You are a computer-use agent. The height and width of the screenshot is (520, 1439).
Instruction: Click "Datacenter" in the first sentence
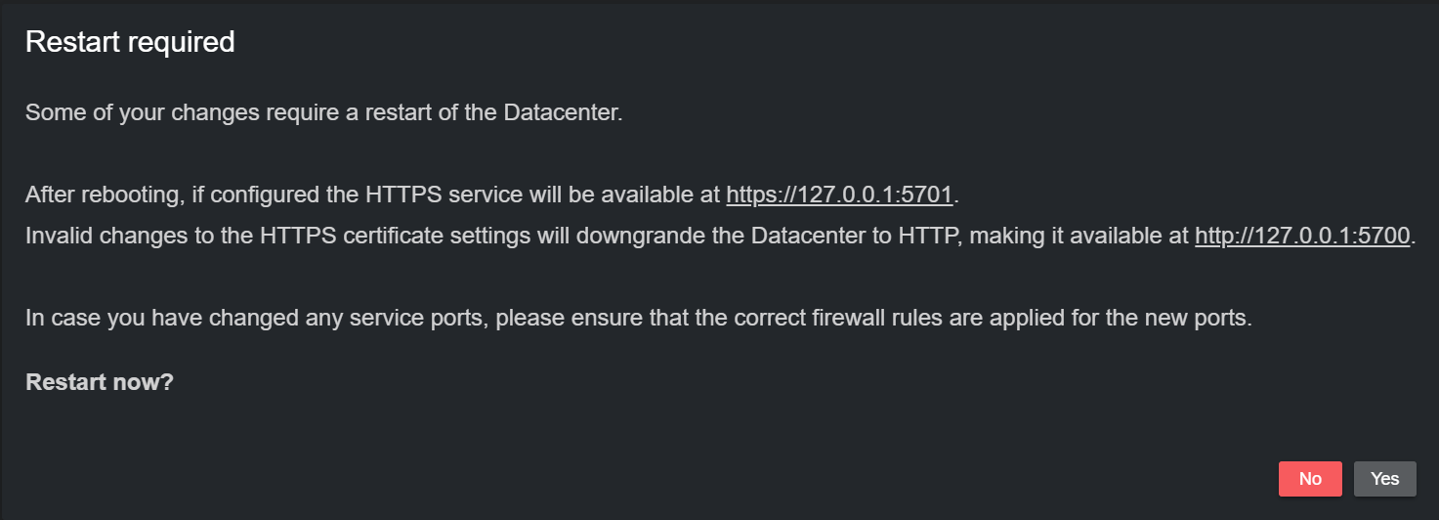point(562,112)
